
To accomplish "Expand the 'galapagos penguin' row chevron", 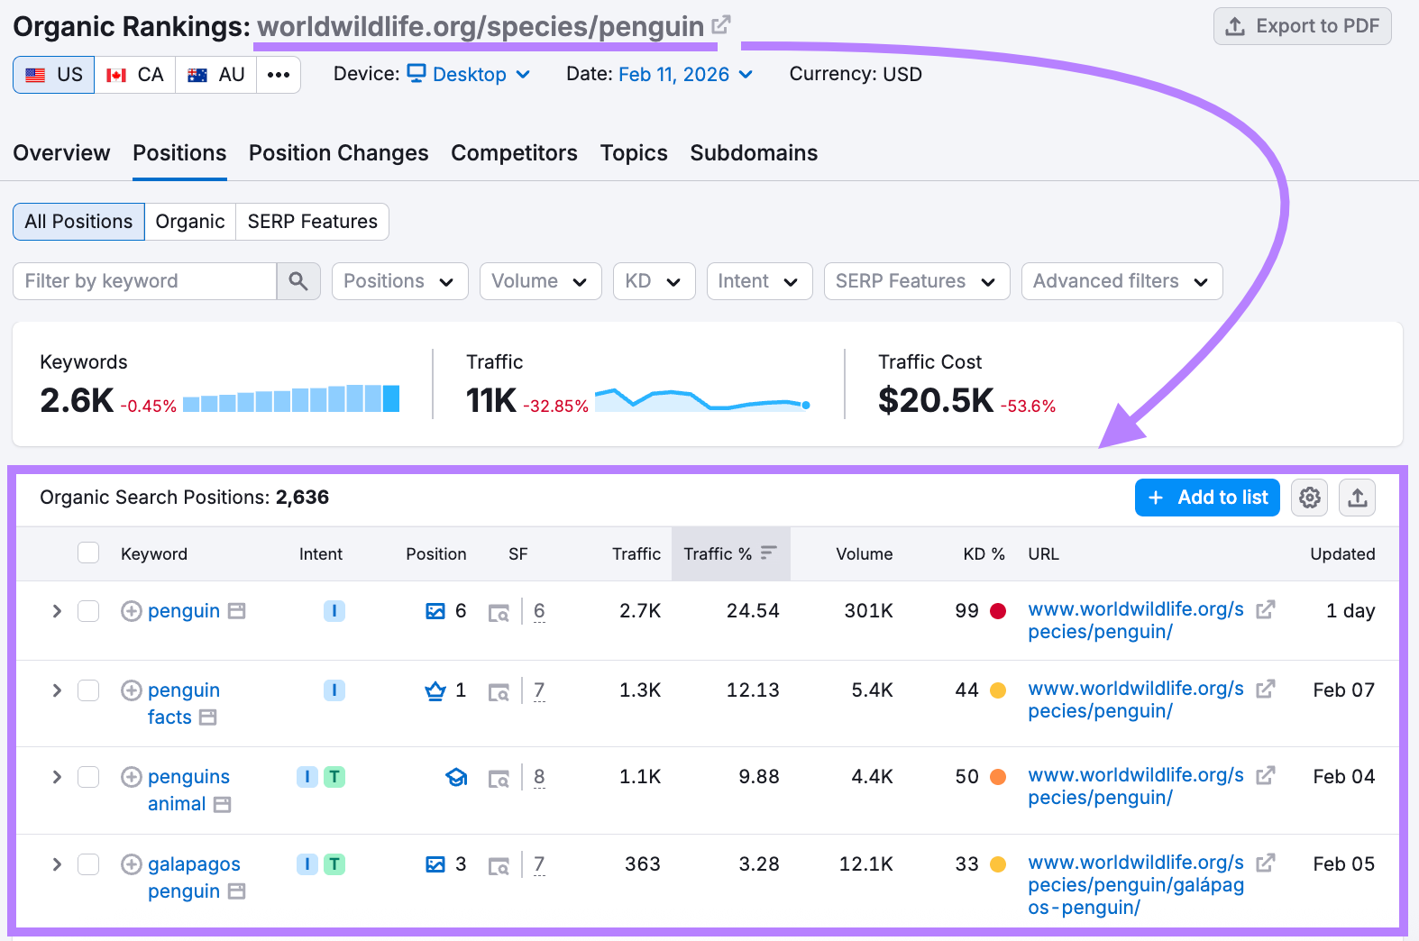I will click(x=57, y=864).
